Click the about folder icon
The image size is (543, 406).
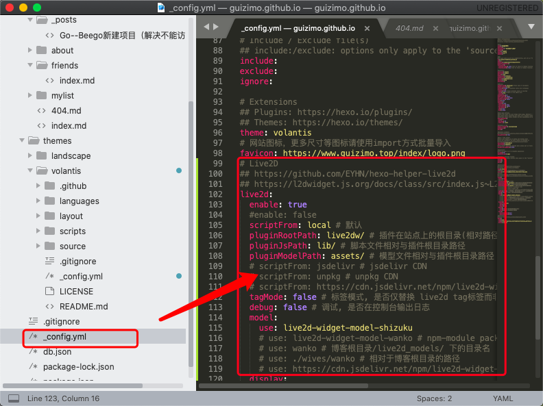42,50
